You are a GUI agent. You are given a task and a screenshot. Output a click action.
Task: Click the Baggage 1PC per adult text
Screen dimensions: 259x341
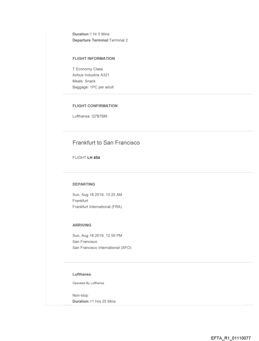click(x=93, y=87)
